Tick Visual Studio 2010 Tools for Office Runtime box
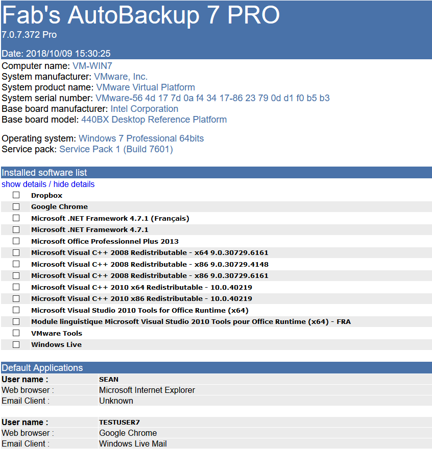Screen dimensions: 432x467 tap(16, 310)
